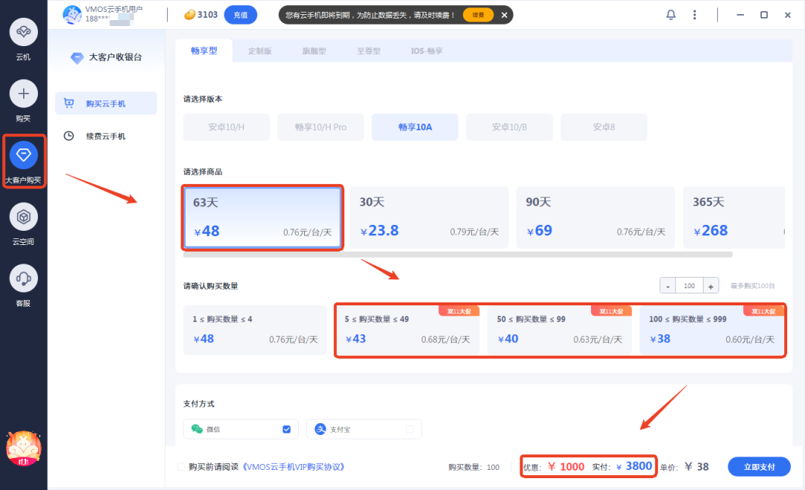Screen dimensions: 805x490
Task: Open the 云空间 cube icon
Action: click(23, 216)
